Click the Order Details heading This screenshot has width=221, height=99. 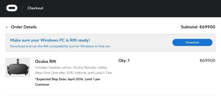pos(24,27)
